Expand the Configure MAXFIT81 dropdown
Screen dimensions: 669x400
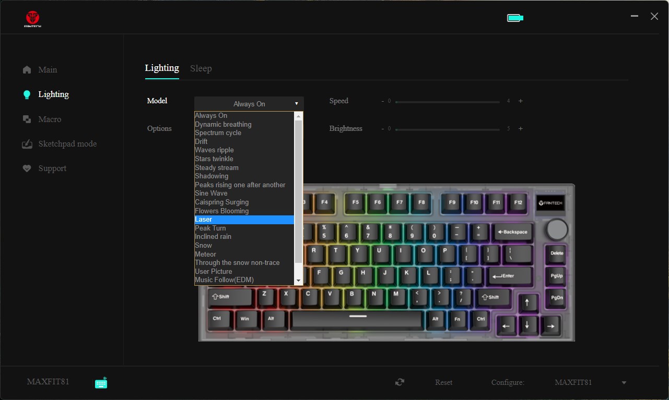(624, 383)
